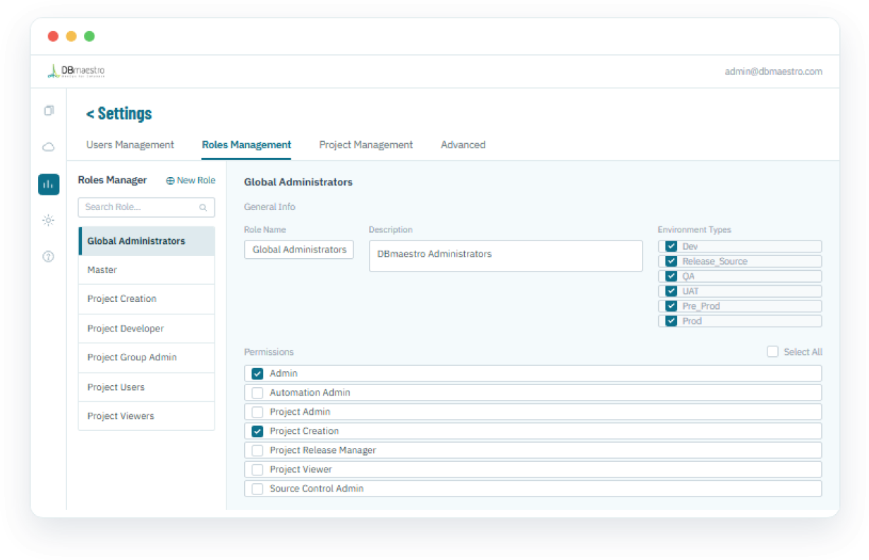The width and height of the screenshot is (869, 560).
Task: Click the DBmaestro logo
Action: 76,71
